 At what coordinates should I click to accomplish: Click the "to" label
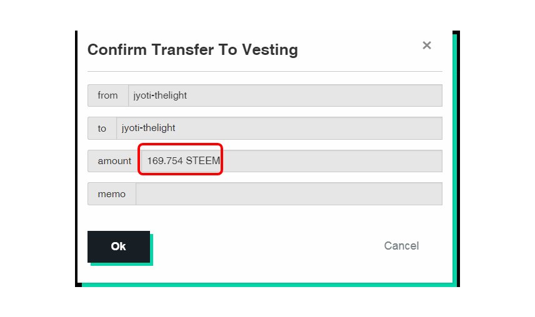pyautogui.click(x=102, y=128)
